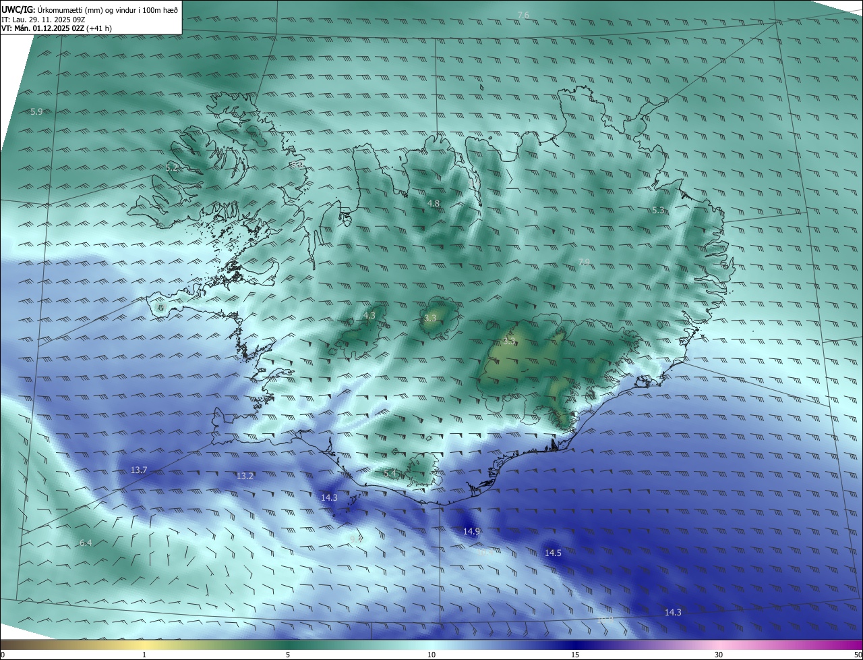Click the 14.5 value south of Iceland

point(553,553)
